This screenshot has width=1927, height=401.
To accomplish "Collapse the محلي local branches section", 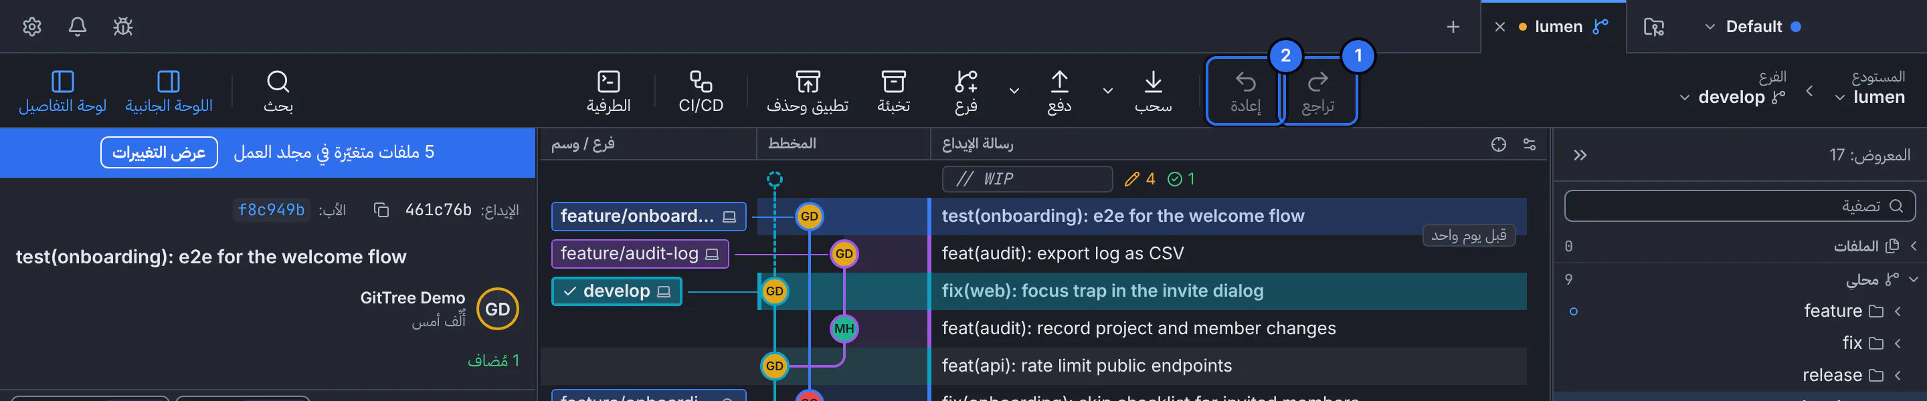I will tap(1740, 279).
